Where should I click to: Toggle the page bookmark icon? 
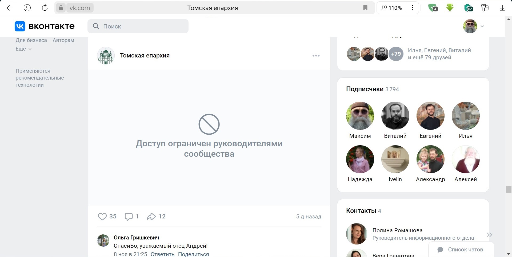[365, 8]
